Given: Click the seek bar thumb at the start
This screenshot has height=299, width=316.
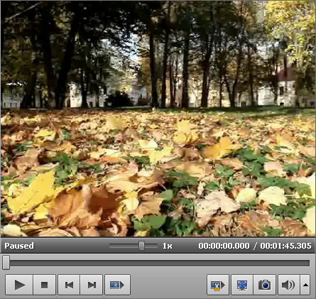Looking at the screenshot, I should click(x=6, y=263).
